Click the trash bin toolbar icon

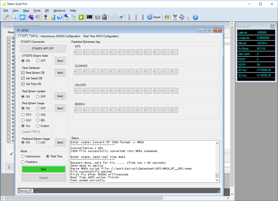(104, 17)
